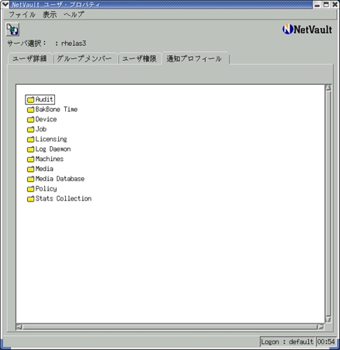340x350 pixels.
Task: Switch to the ユーザ権限 tab
Action: coord(140,58)
